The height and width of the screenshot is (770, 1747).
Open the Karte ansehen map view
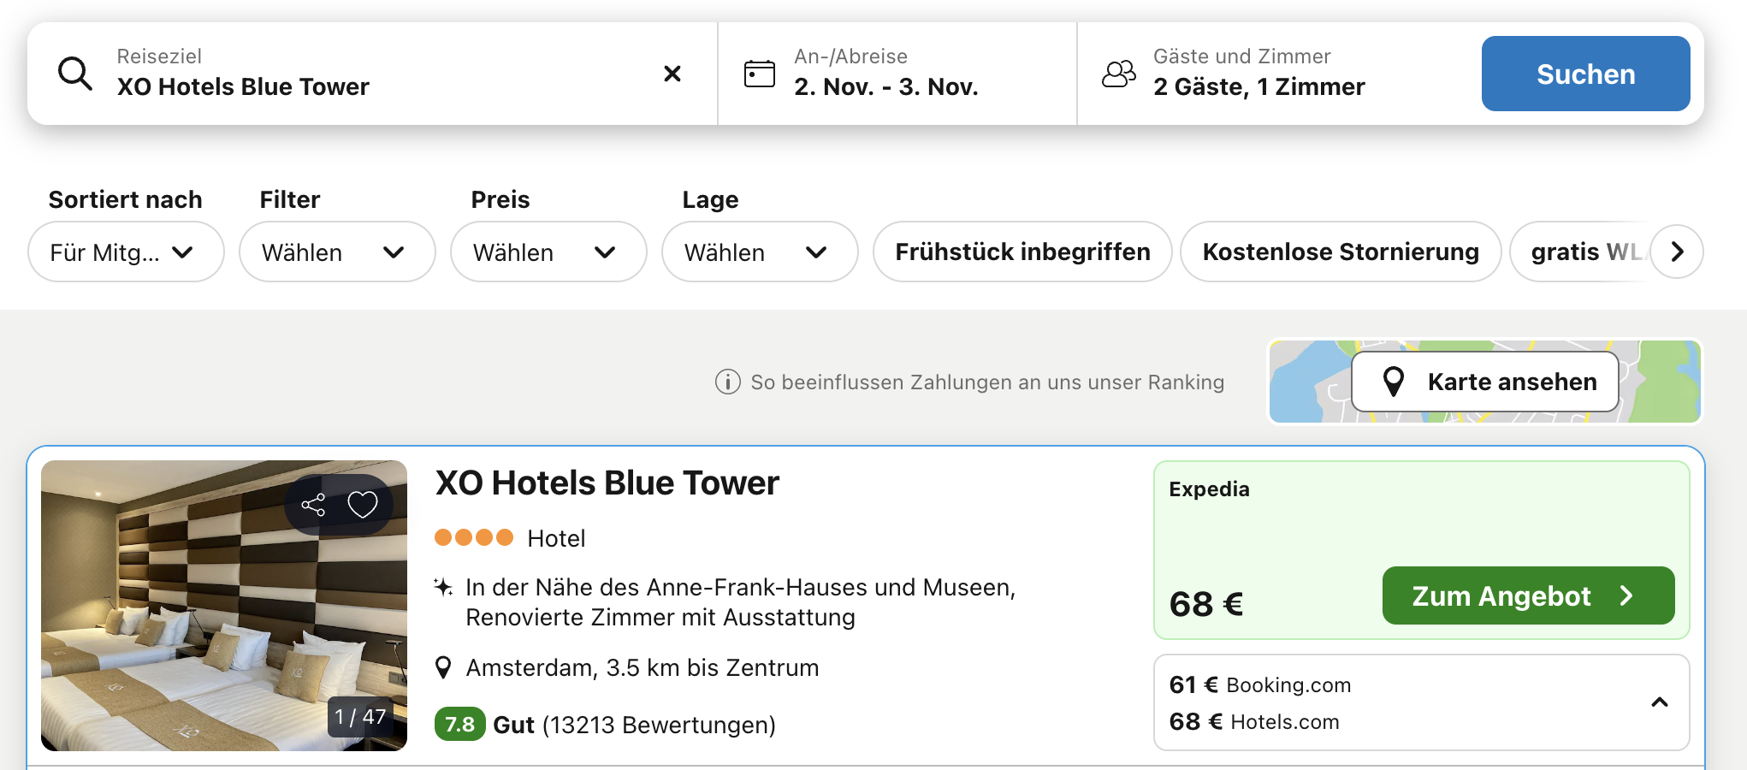1484,382
